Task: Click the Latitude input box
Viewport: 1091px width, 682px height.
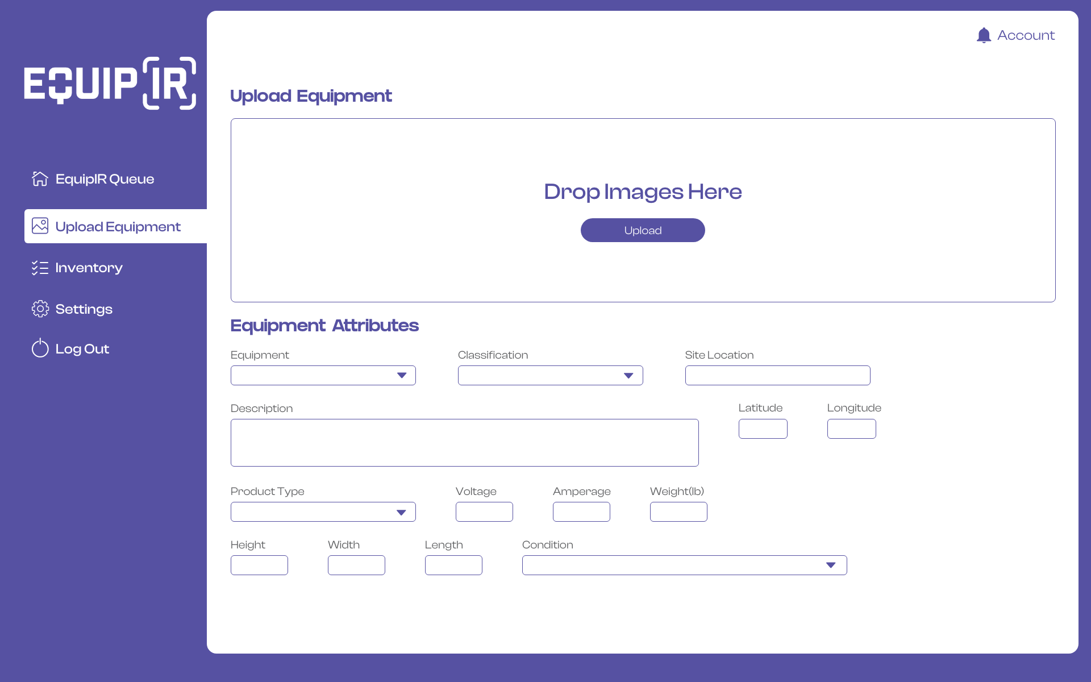Action: point(763,429)
